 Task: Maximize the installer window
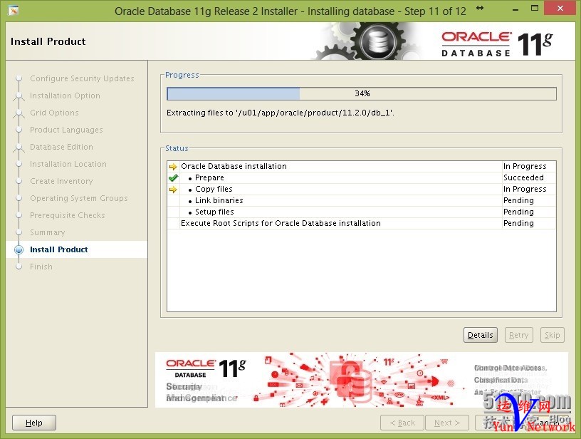[534, 8]
